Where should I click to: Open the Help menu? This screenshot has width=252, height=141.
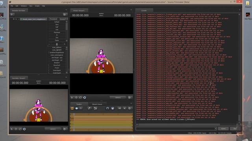(43, 6)
